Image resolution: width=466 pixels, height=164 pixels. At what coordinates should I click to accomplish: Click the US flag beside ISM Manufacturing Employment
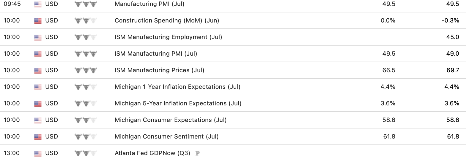(x=38, y=37)
